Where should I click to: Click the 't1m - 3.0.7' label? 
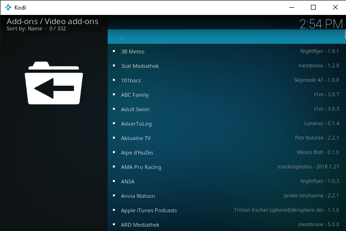327,94
